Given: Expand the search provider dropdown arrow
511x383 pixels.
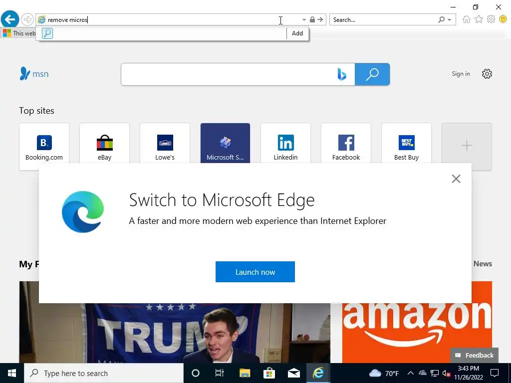Looking at the screenshot, I should point(450,20).
